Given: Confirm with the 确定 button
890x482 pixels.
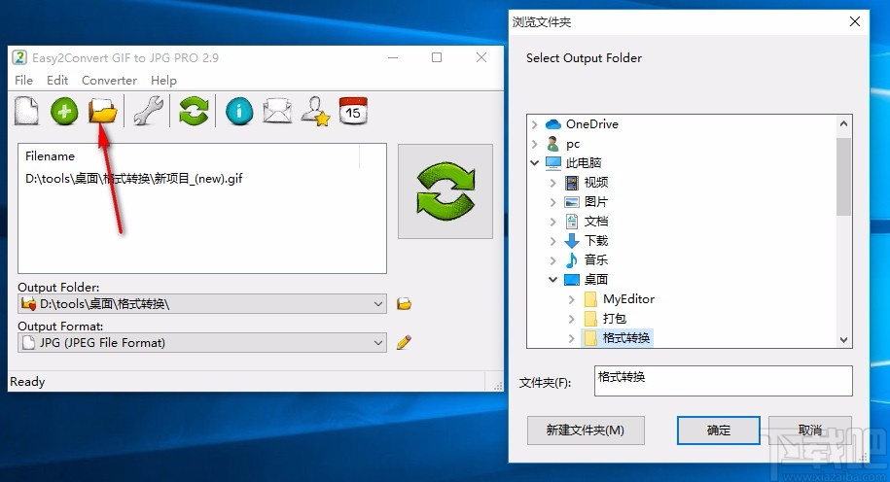Looking at the screenshot, I should click(719, 430).
